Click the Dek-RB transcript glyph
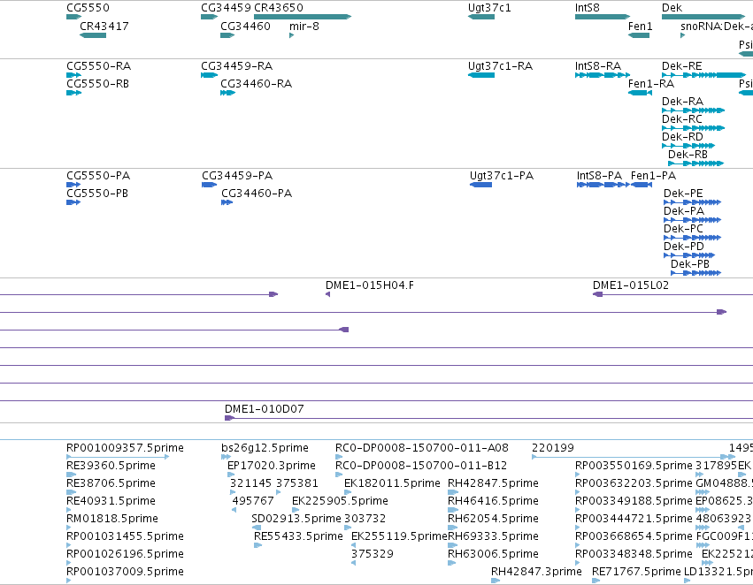Viewport: 753px width, 585px height. 695,163
